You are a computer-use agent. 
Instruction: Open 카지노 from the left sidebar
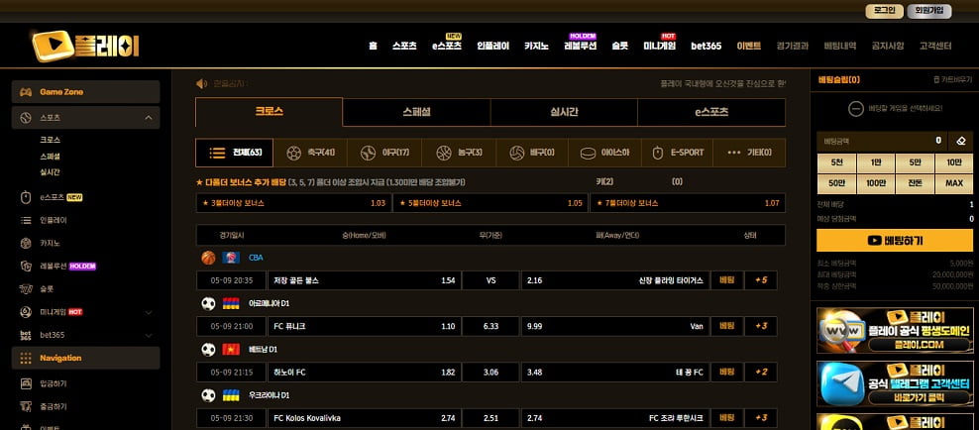[53, 243]
